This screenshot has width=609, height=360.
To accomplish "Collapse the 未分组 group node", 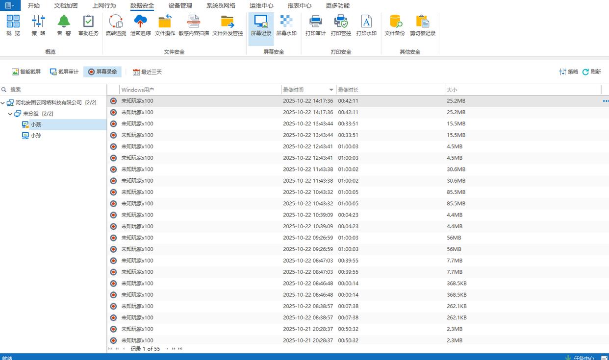I will click(x=10, y=114).
